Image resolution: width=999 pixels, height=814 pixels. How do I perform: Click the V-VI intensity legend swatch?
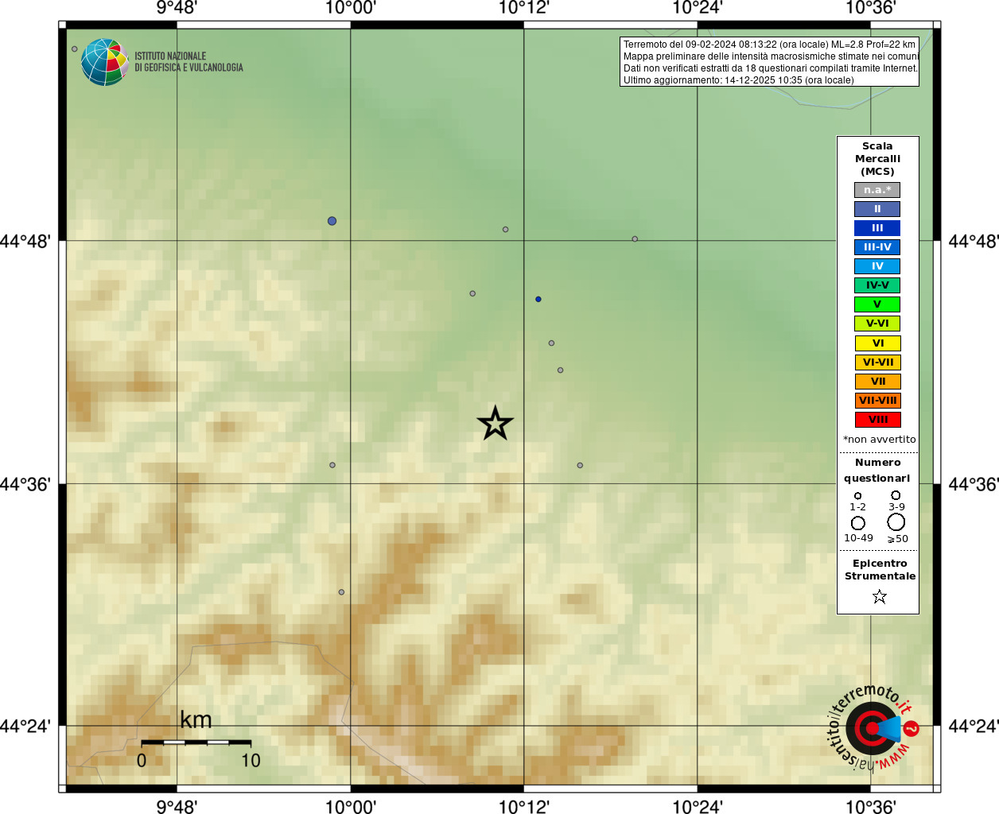click(x=877, y=324)
